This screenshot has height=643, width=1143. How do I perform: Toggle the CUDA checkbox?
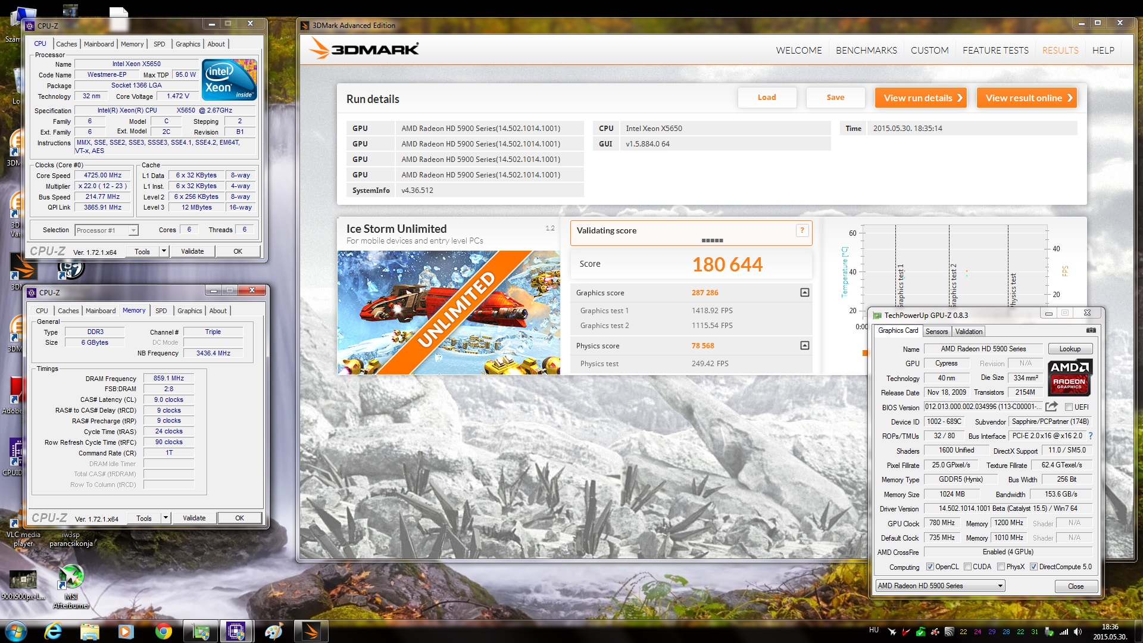click(x=967, y=567)
